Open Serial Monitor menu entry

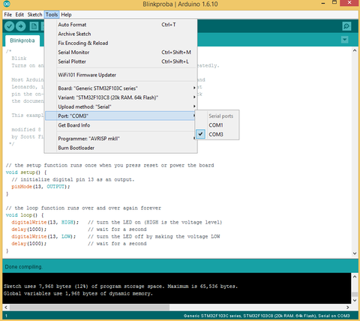pos(121,52)
